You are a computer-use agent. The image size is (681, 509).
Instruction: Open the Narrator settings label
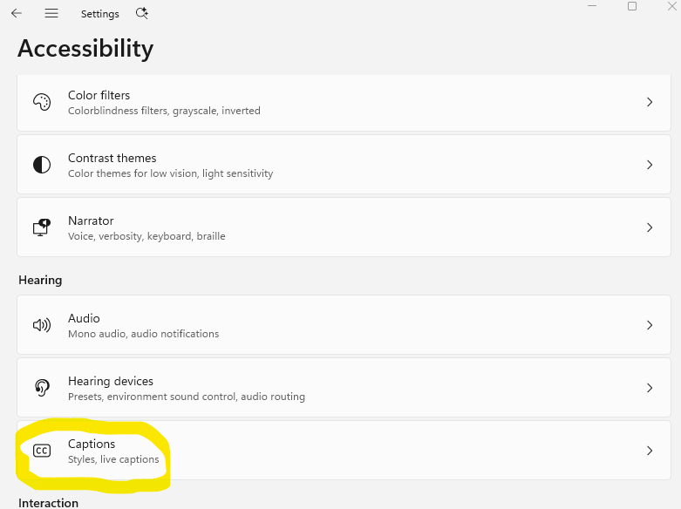click(x=91, y=221)
